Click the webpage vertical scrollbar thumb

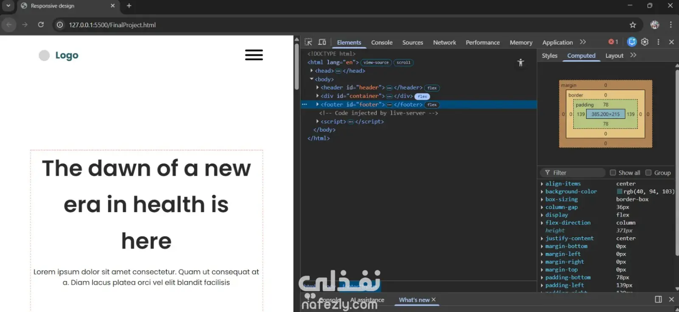(296, 66)
